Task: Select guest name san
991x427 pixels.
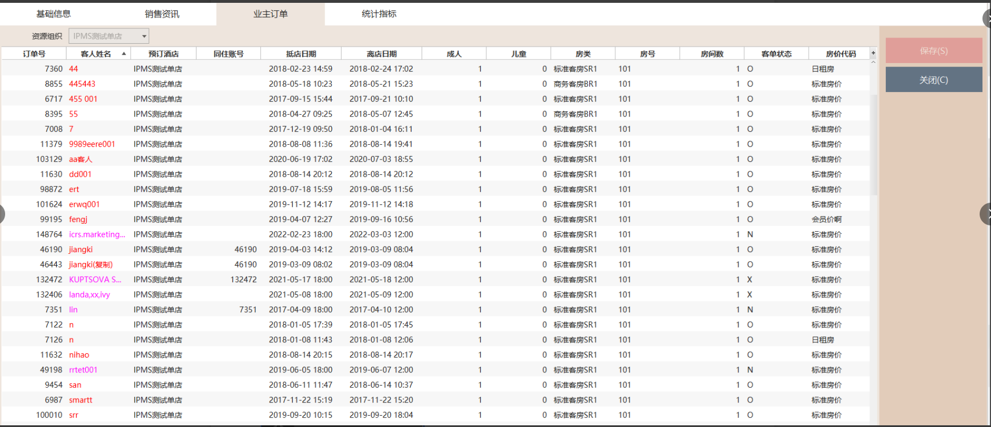Action: [75, 385]
